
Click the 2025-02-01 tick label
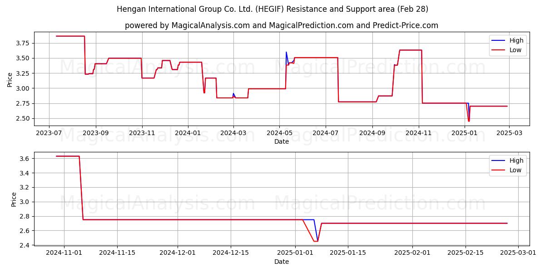click(x=412, y=253)
